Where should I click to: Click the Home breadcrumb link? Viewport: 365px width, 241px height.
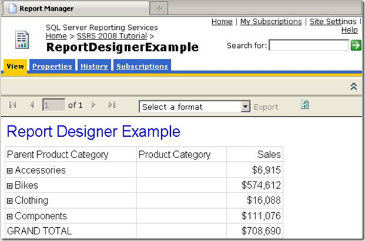56,36
